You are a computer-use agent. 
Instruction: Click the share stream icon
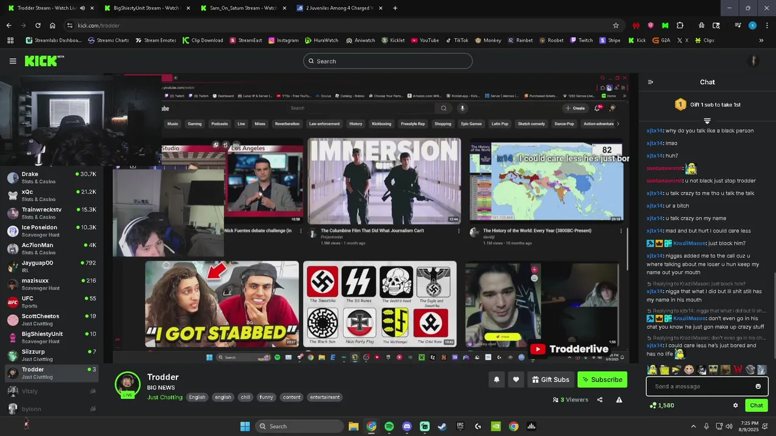(600, 400)
